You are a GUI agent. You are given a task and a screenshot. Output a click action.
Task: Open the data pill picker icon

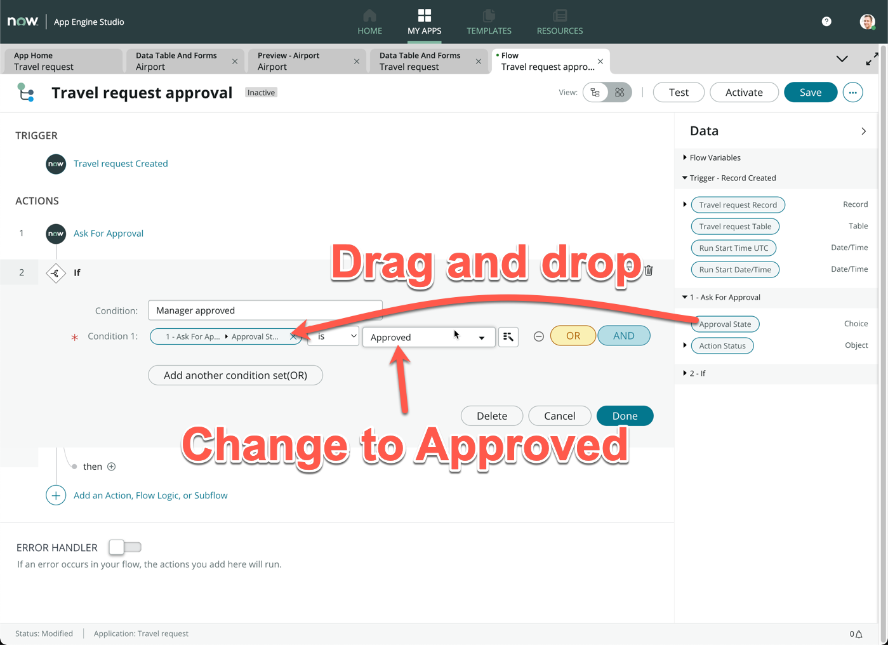click(x=508, y=336)
